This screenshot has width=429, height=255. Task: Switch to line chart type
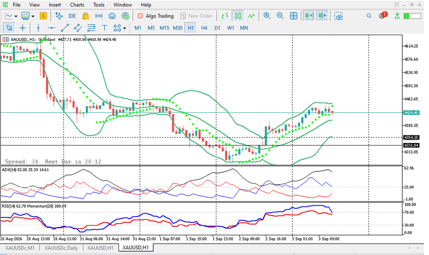coord(251,16)
